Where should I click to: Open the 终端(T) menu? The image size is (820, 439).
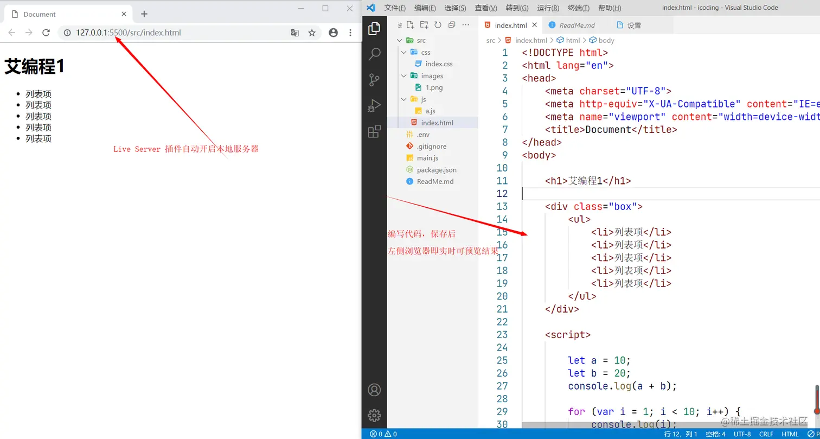coord(579,8)
